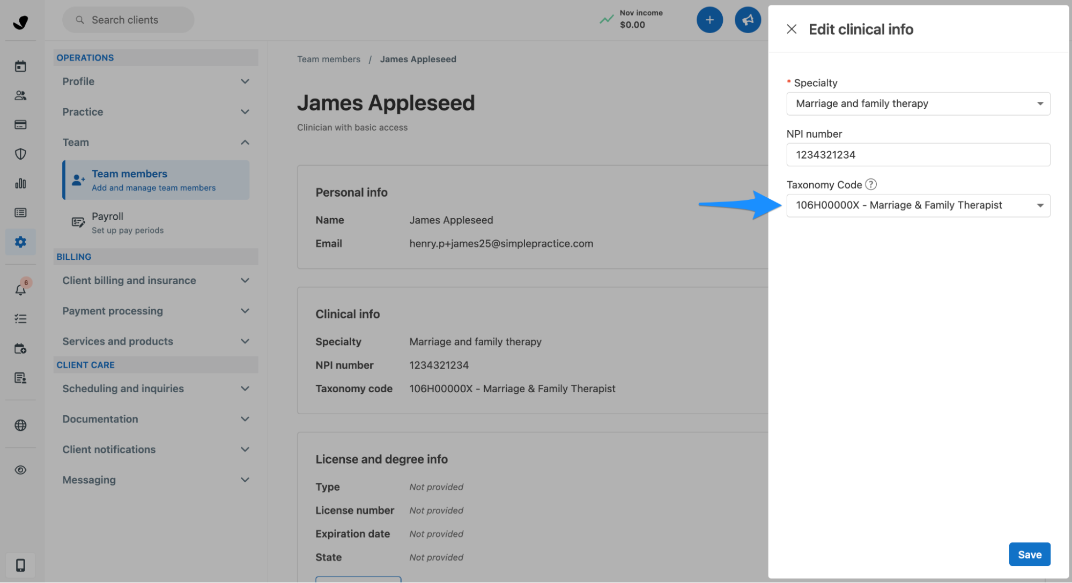This screenshot has width=1072, height=583.
Task: Open the Taxonomy Code dropdown
Action: coord(918,206)
